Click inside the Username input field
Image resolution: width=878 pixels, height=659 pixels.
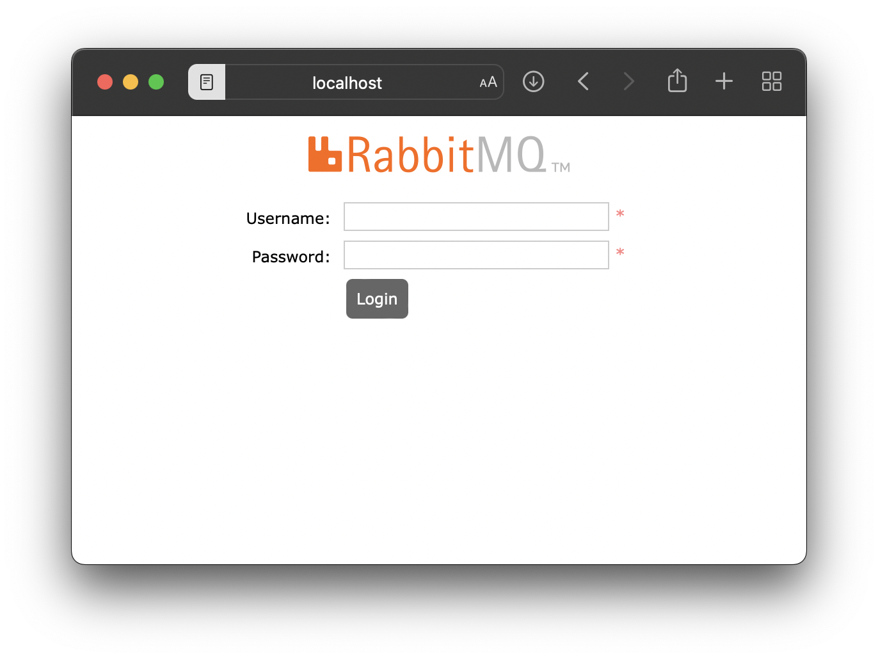[x=476, y=216]
